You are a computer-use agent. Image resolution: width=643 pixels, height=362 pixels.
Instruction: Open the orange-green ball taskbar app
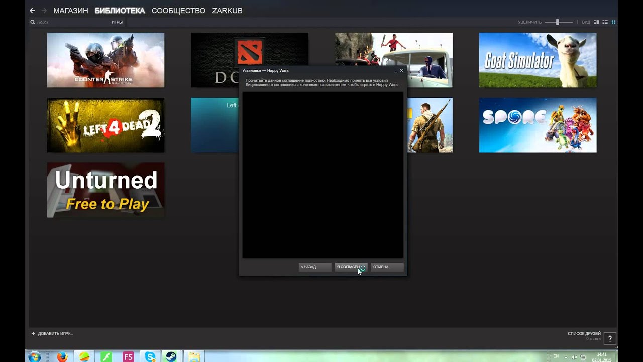(84, 357)
